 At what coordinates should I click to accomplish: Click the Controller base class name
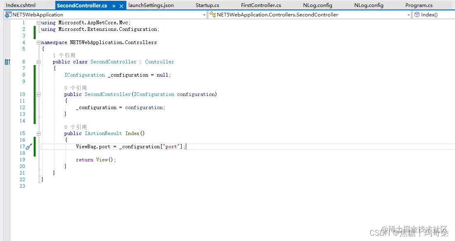(159, 62)
